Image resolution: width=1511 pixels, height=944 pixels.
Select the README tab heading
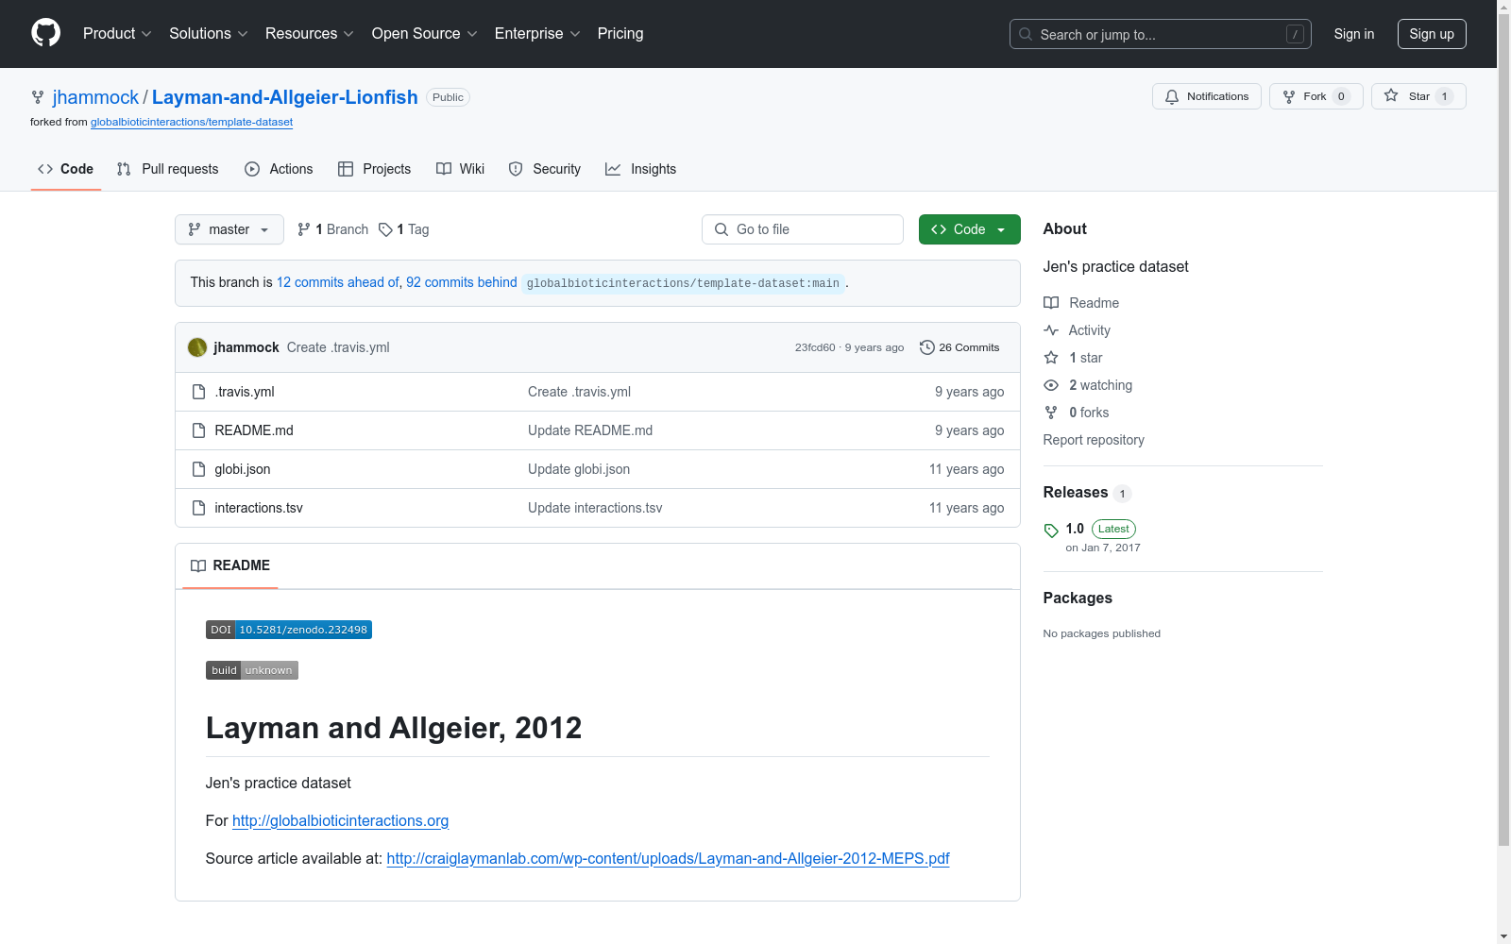[230, 565]
